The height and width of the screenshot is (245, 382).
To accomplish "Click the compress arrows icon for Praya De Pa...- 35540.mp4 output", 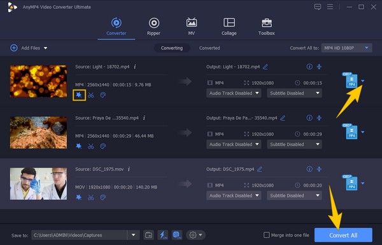I will click(x=319, y=118).
